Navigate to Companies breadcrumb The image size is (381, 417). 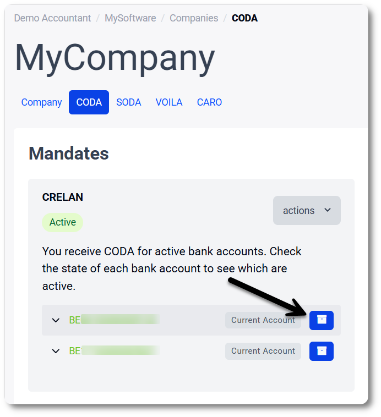coord(194,18)
